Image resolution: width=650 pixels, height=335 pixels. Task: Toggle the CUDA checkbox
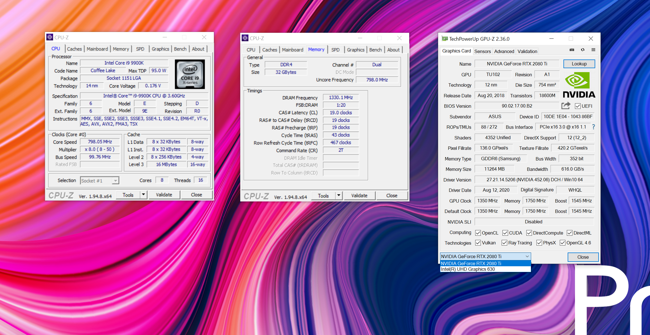(505, 233)
